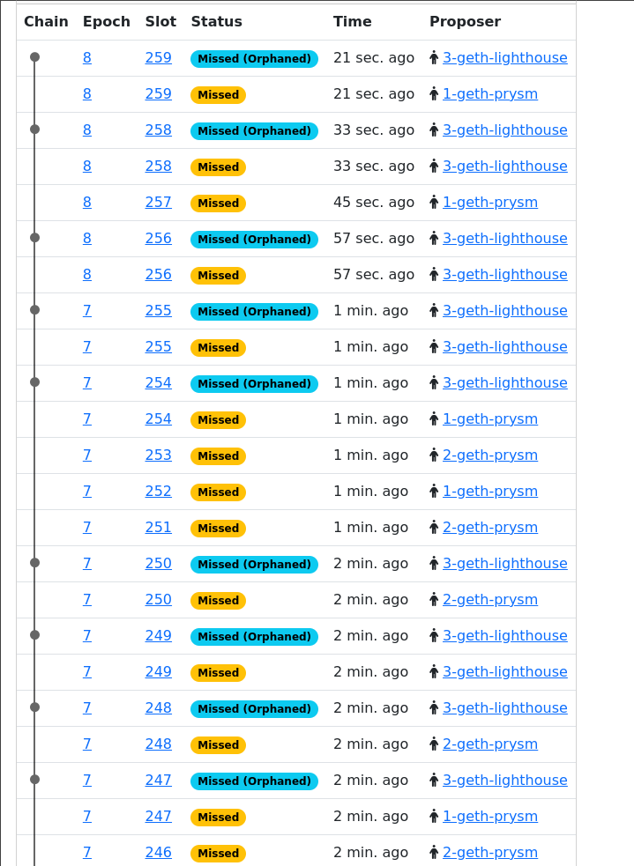Click Missed (Orphaned) badge for slot 249
634x866 pixels.
[x=254, y=636]
